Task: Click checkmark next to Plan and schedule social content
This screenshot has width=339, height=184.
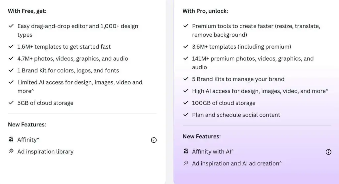Action: tap(186, 115)
